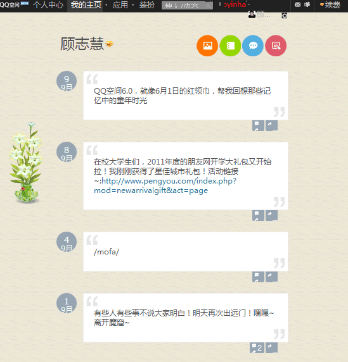Image resolution: width=348 pixels, height=362 pixels.
Task: Open comments on the 1st September post
Action: click(x=257, y=348)
